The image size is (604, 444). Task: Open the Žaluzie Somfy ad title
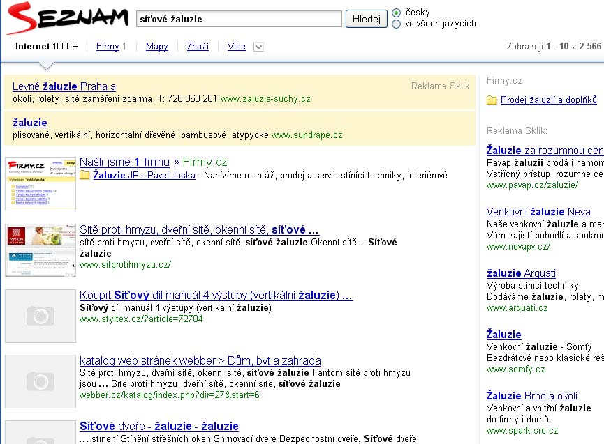(503, 335)
